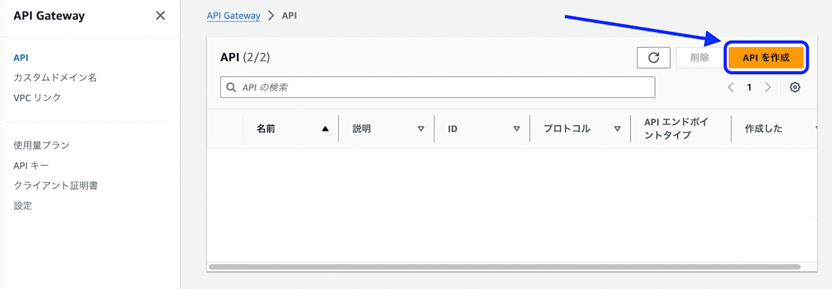Click the horizontal scrollbar of the table
832x289 pixels.
click(x=504, y=266)
